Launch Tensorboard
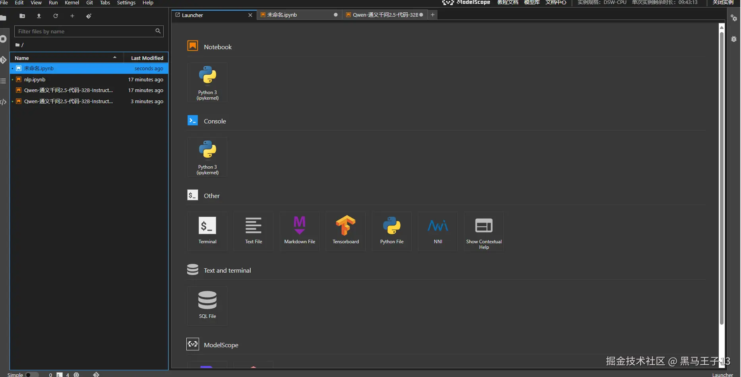 pyautogui.click(x=346, y=231)
